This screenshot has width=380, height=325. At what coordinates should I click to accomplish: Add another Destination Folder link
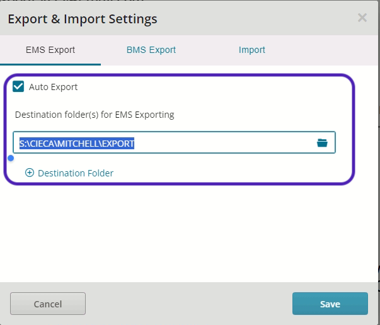point(76,173)
